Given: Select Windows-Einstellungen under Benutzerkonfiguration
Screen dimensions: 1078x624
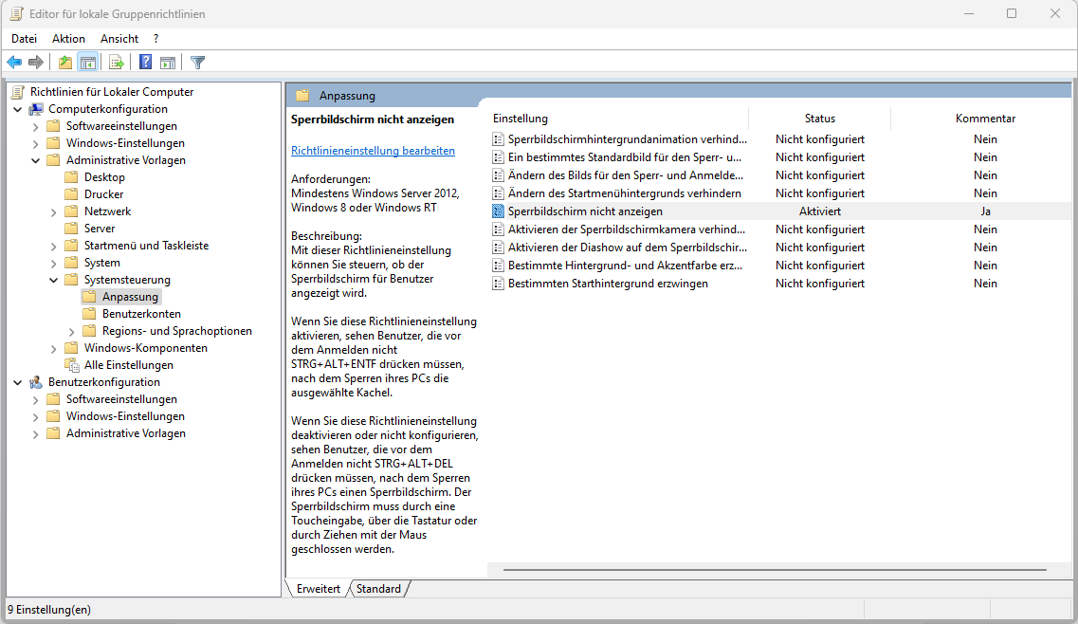Looking at the screenshot, I should (125, 416).
